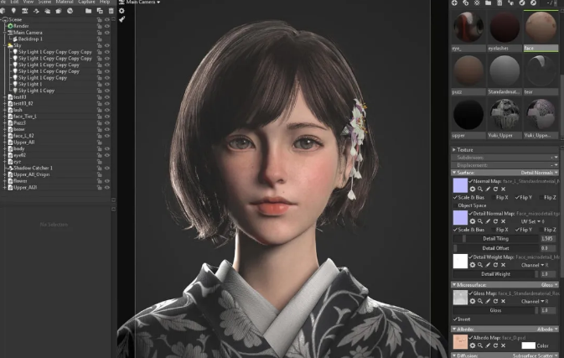This screenshot has width=564, height=358.
Task: Open Surface Detail Normals dropdown
Action: coord(539,173)
